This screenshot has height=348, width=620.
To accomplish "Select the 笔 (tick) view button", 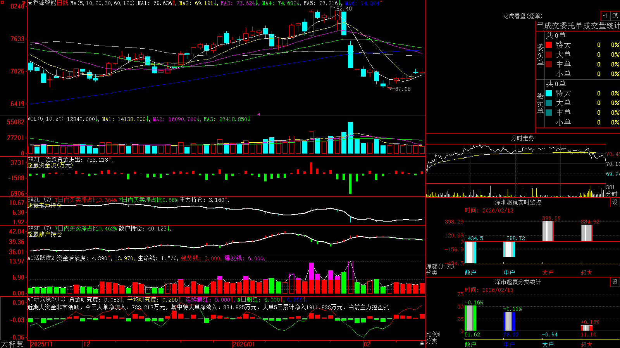I will coord(615,15).
